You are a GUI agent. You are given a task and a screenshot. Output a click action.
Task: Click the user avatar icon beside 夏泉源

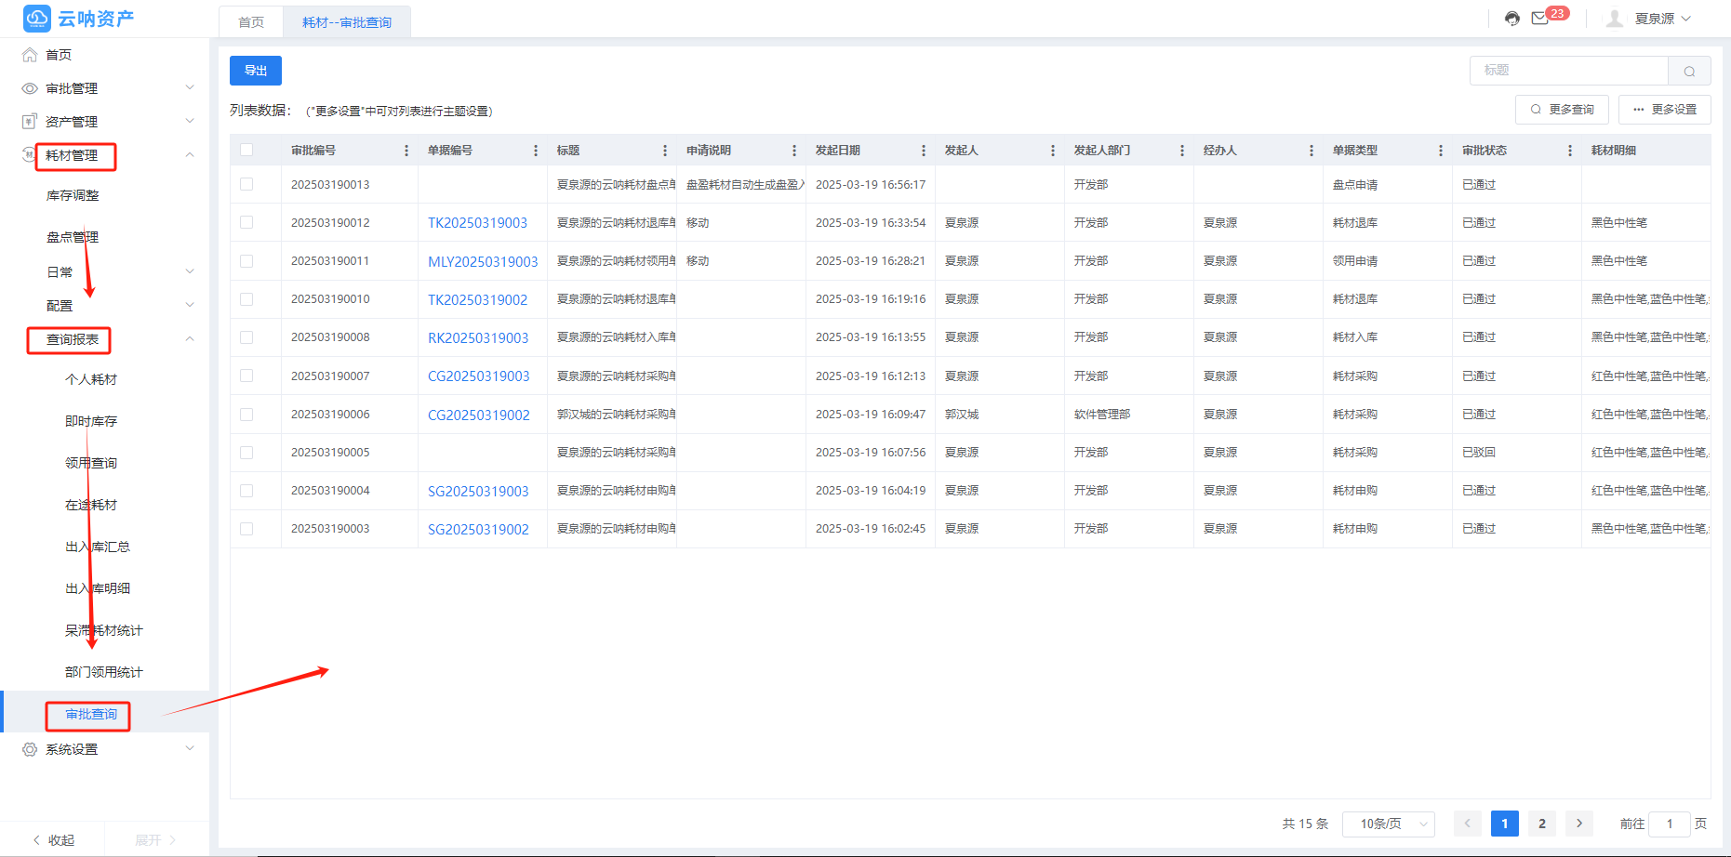(1616, 19)
